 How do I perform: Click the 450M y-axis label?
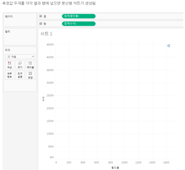pyautogui.click(x=50, y=45)
